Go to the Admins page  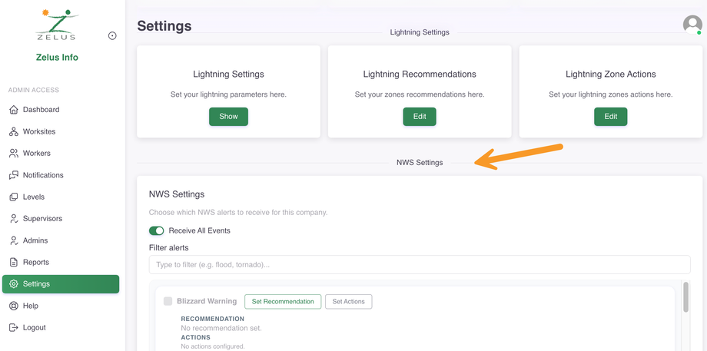[x=35, y=240]
